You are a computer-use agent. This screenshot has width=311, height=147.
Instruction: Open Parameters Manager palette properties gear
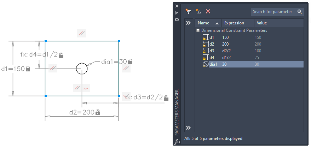[177, 19]
